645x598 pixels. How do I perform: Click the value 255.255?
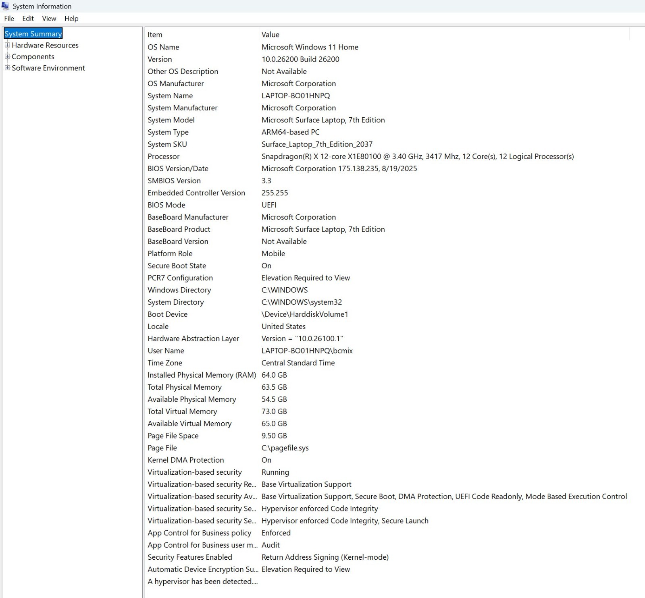coord(275,193)
